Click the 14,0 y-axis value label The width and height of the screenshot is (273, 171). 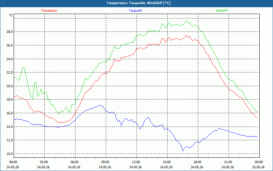[x=10, y=127]
